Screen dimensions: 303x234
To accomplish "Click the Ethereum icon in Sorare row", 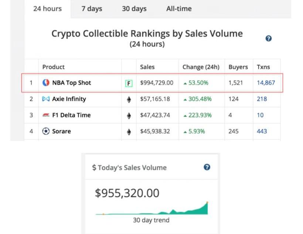I will coord(129,132).
